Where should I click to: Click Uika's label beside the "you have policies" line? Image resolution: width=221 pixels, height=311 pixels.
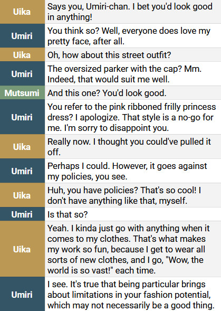coord(22,195)
